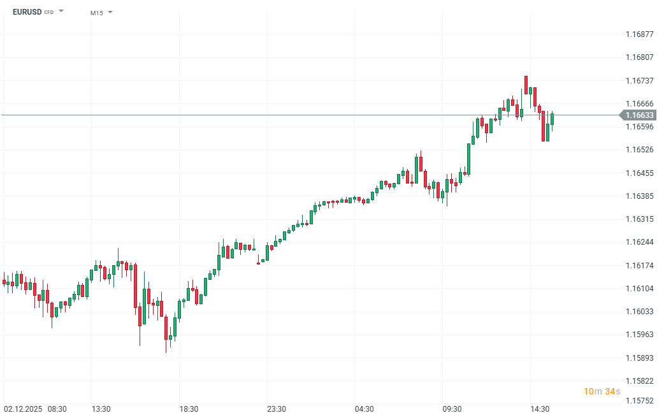Click the 1.15752 price axis label
The image size is (664, 420).
[x=640, y=401]
